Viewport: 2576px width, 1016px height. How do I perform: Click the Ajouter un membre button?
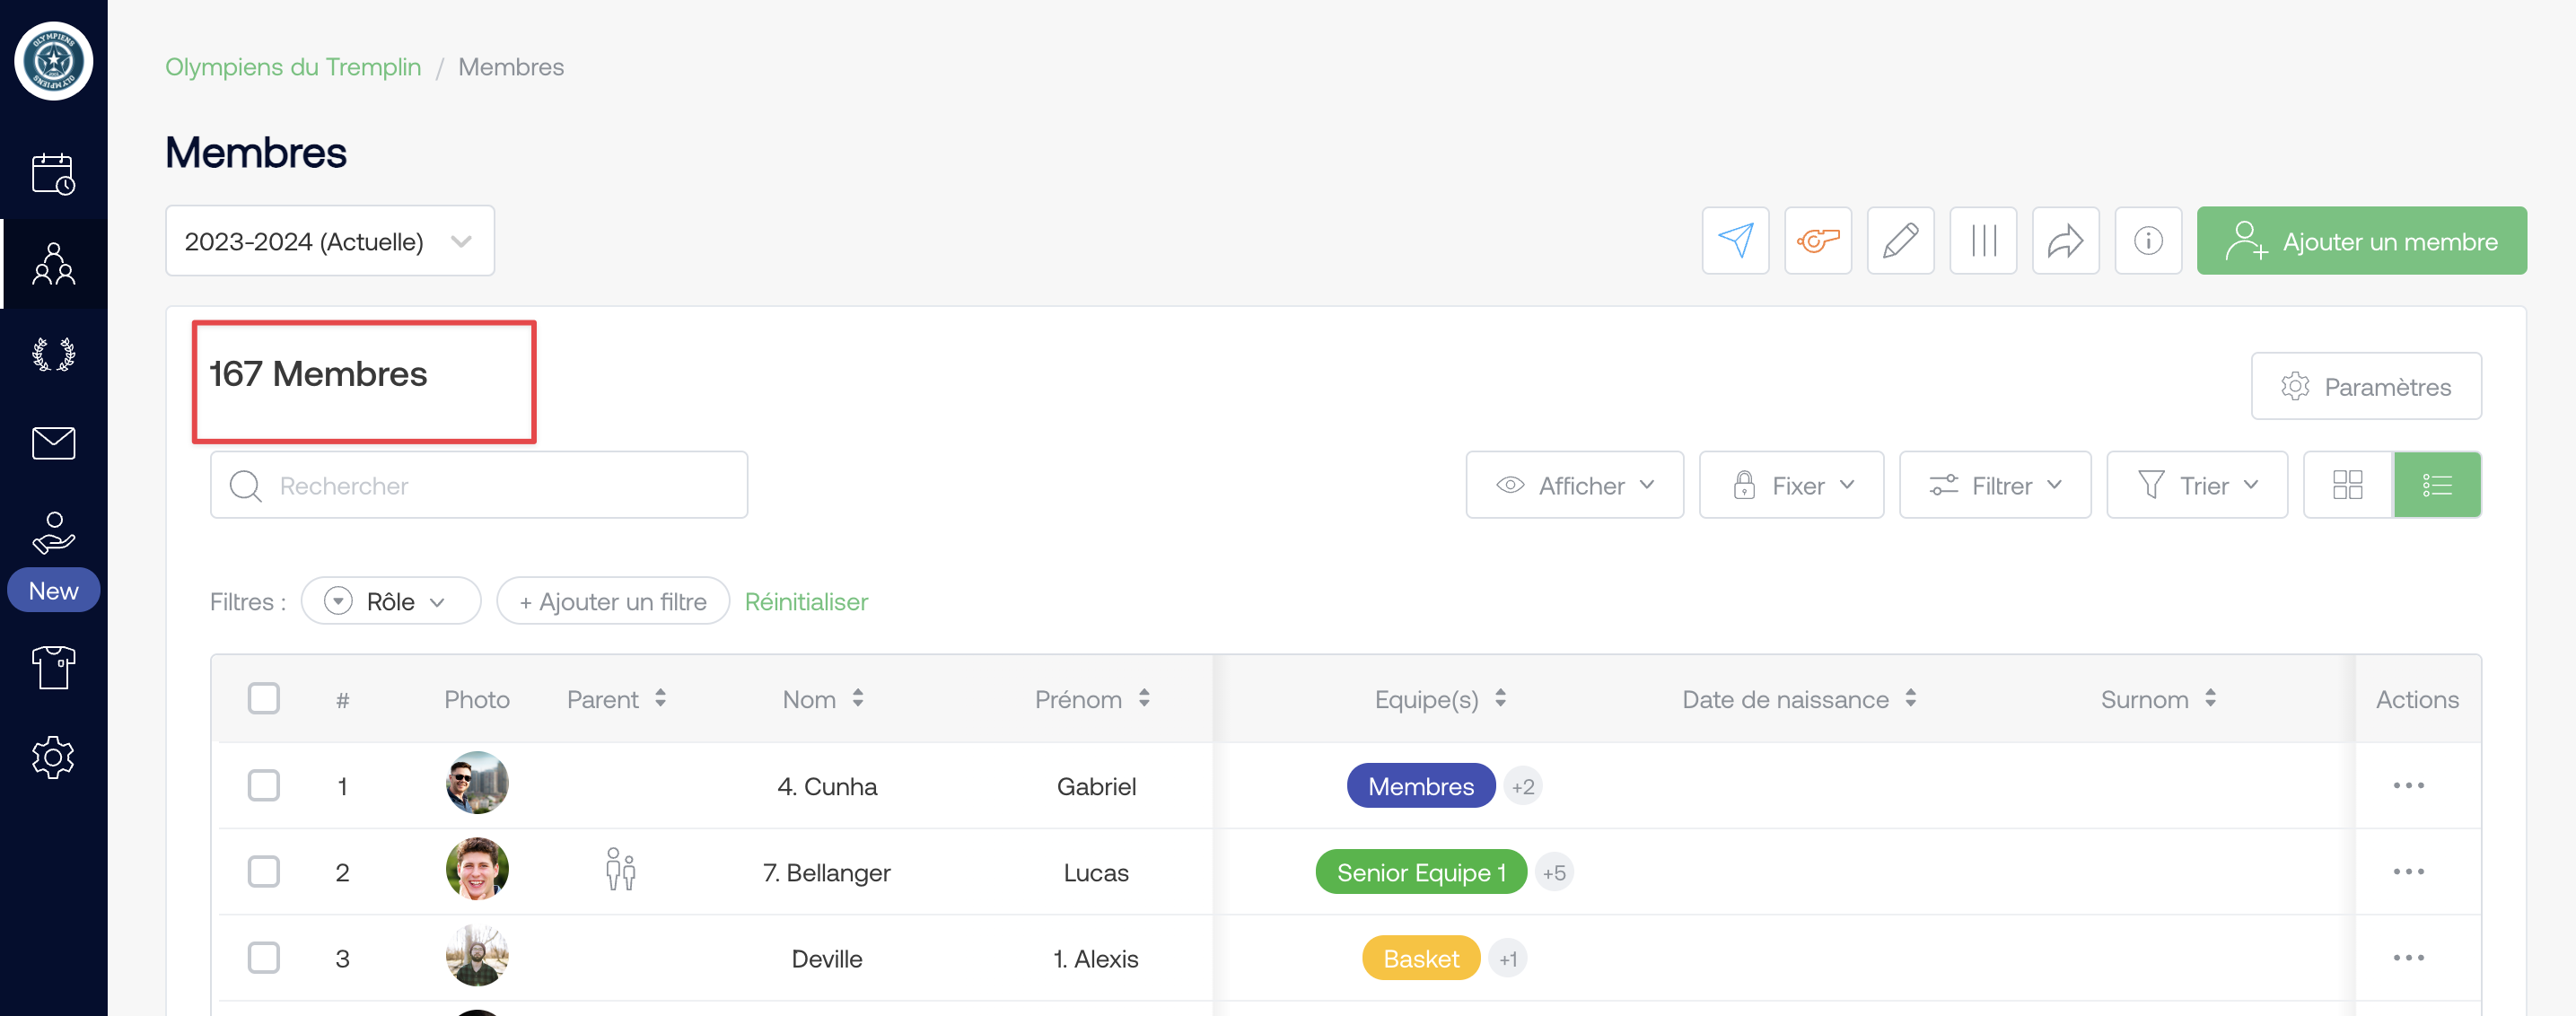tap(2361, 241)
